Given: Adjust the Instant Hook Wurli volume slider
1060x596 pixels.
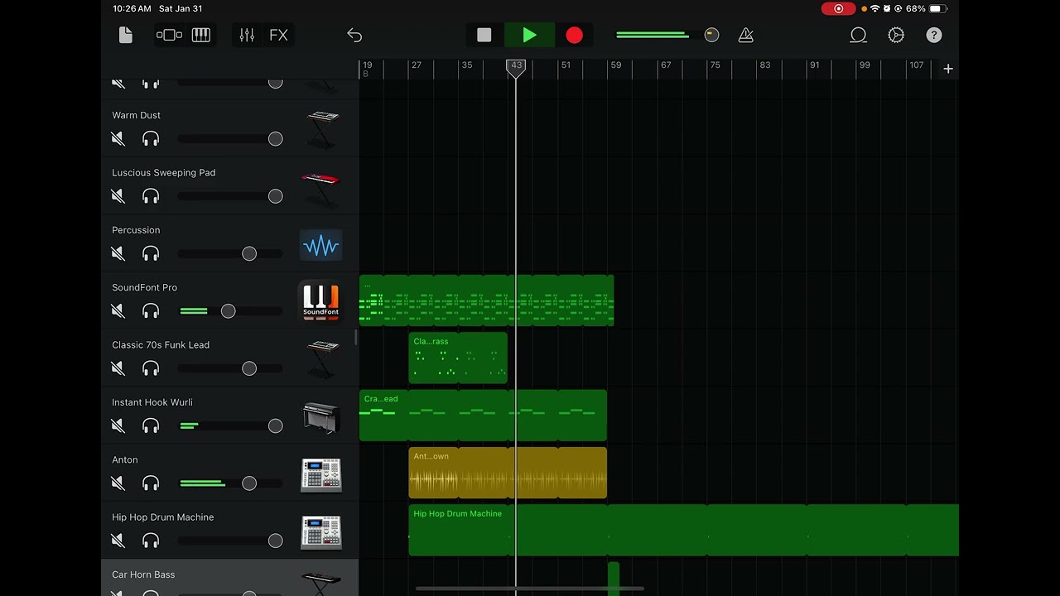Looking at the screenshot, I should (231, 425).
